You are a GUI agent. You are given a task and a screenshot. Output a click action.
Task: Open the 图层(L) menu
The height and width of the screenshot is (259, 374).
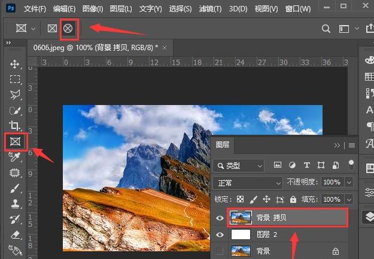(121, 9)
